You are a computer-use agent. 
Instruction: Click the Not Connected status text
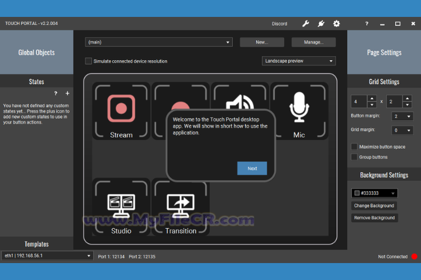pos(393,257)
